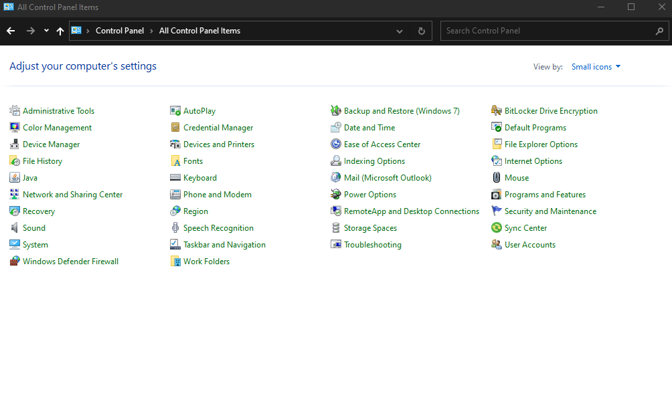
Task: Open the File Explorer Options link
Action: tap(541, 144)
